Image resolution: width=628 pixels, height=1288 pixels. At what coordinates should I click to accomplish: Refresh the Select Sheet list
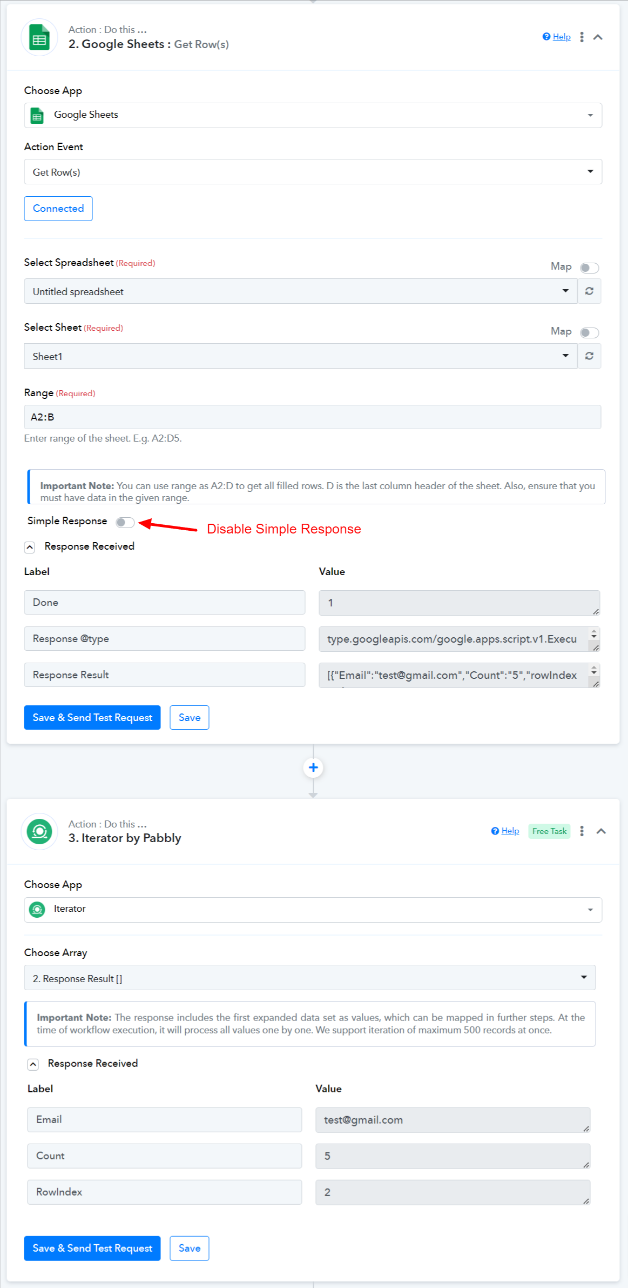click(x=589, y=356)
